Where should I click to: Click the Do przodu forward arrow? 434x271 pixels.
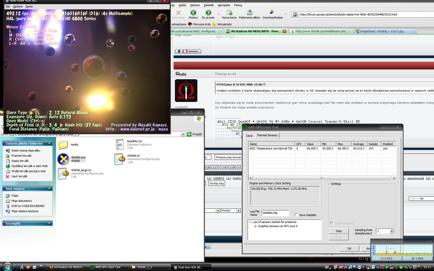tap(208, 12)
